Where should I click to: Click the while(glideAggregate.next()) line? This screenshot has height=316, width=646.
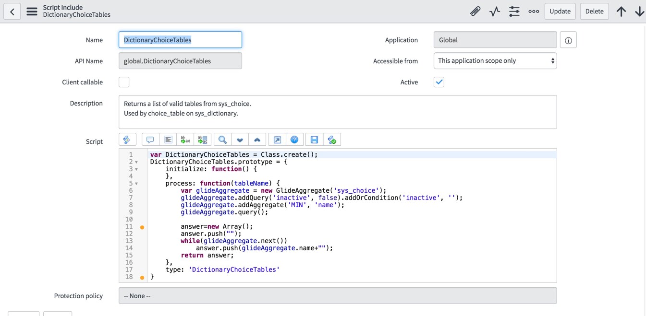click(x=234, y=241)
